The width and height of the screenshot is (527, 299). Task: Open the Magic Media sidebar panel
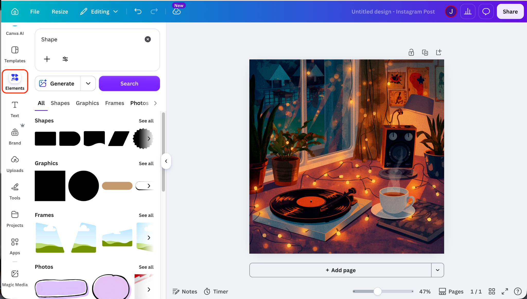click(x=15, y=278)
